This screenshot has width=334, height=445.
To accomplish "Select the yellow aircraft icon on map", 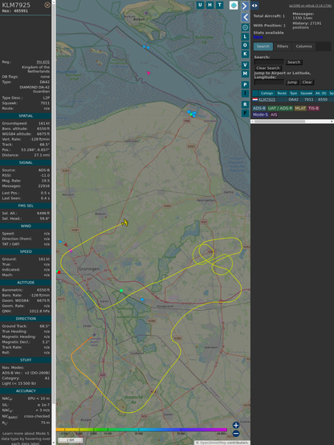I will [x=125, y=222].
